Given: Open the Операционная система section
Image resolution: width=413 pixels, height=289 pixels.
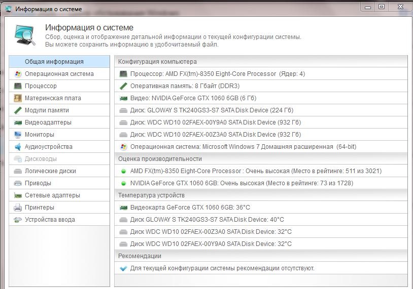Looking at the screenshot, I should 59,74.
